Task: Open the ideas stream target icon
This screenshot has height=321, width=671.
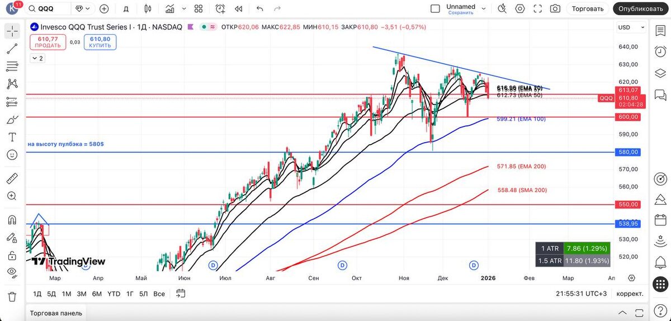Action: [660, 179]
